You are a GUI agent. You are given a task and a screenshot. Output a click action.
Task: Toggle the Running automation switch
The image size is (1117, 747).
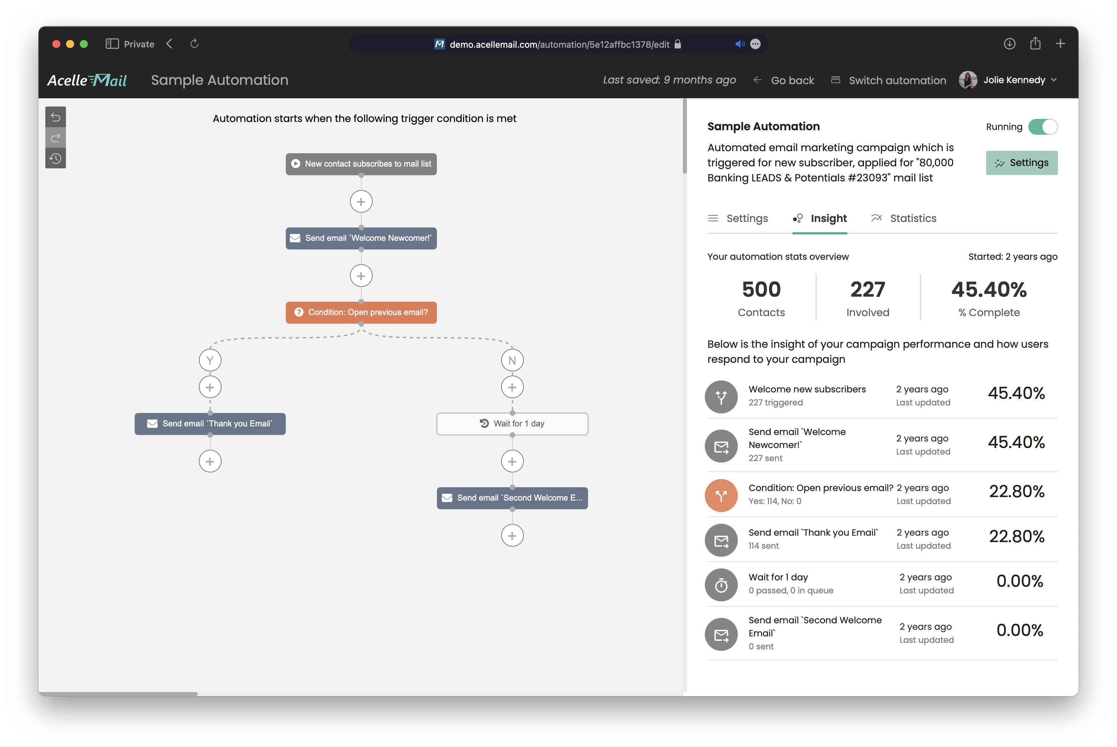coord(1043,127)
